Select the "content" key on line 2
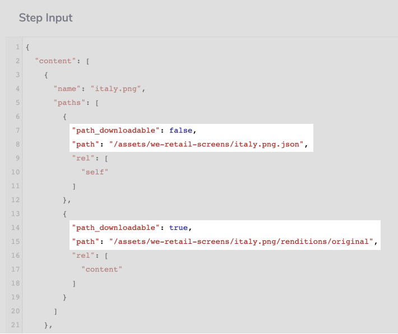Viewport: 398px width, 334px height. pos(56,61)
